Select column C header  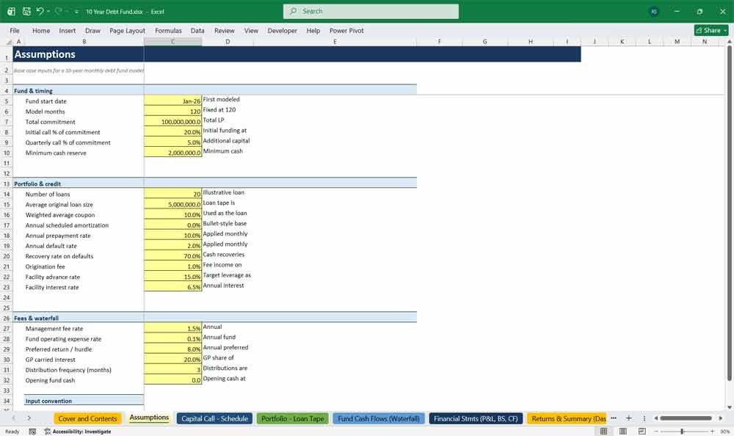[x=172, y=42]
